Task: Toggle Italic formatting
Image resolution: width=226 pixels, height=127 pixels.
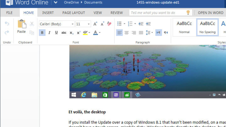Action: click(x=49, y=33)
